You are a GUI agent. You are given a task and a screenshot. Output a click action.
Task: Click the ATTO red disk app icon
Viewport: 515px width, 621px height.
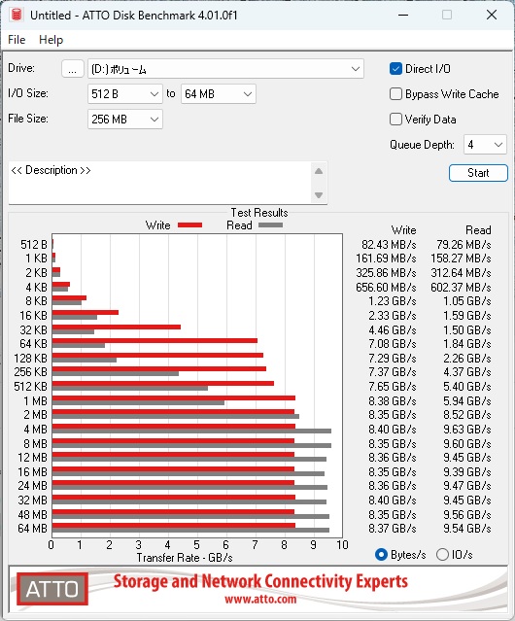click(x=17, y=15)
